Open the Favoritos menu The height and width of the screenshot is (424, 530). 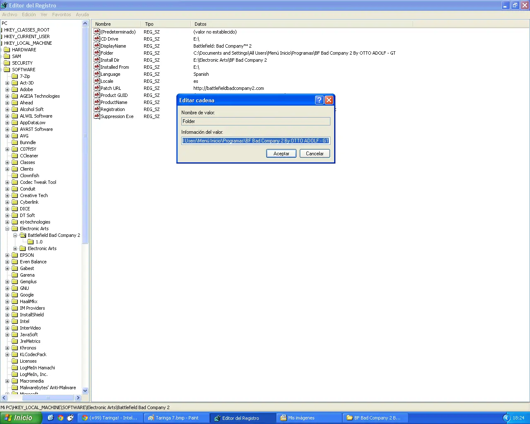click(x=62, y=14)
